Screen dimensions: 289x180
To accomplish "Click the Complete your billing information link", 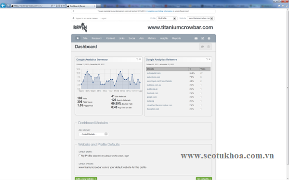I will 159,11.
